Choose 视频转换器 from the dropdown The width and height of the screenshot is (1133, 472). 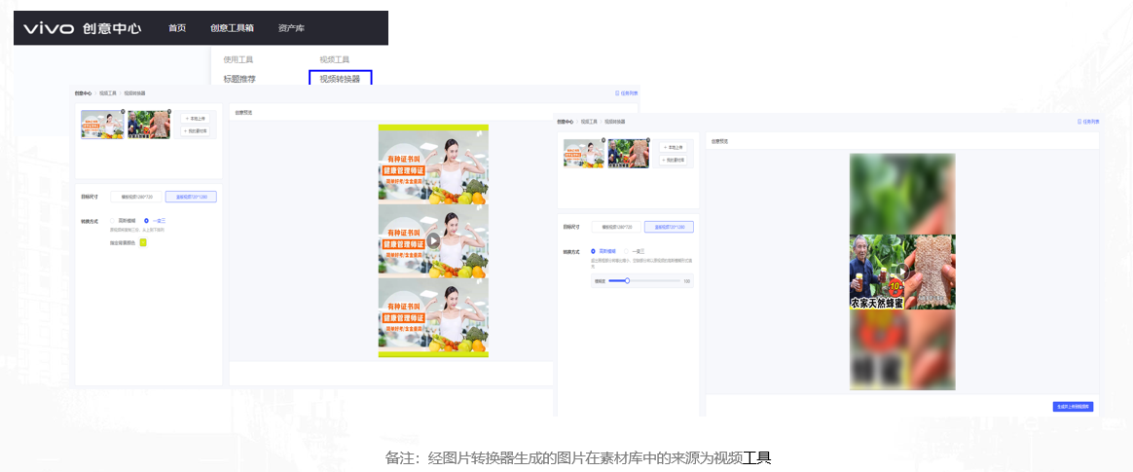340,79
